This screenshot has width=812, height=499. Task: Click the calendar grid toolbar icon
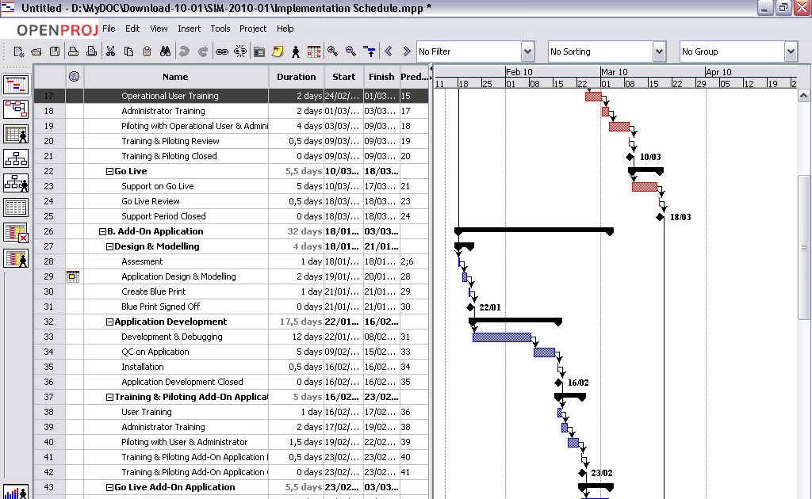point(314,51)
